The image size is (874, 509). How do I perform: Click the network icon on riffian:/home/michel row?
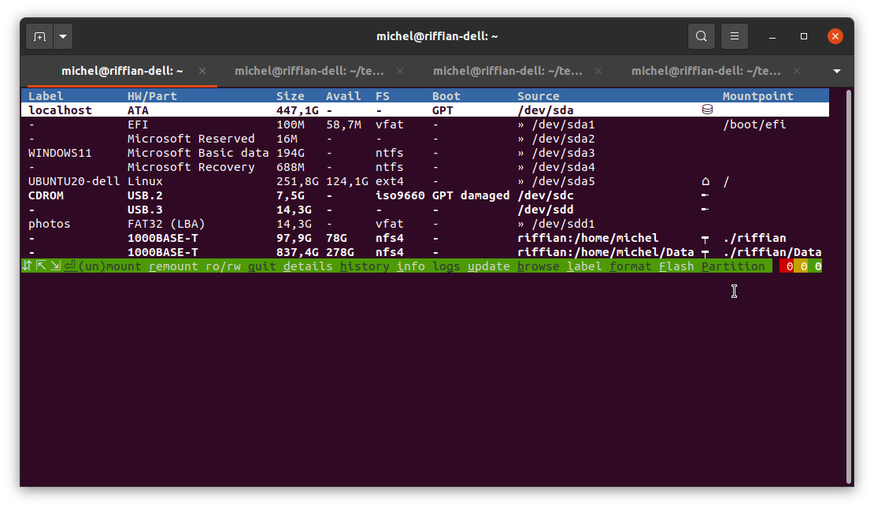705,240
